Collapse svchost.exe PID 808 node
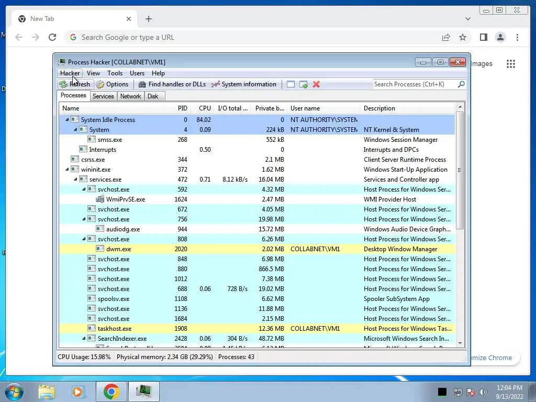Image resolution: width=536 pixels, height=402 pixels. 84,239
